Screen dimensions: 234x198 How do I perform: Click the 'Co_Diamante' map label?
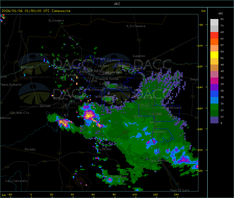coord(24,78)
